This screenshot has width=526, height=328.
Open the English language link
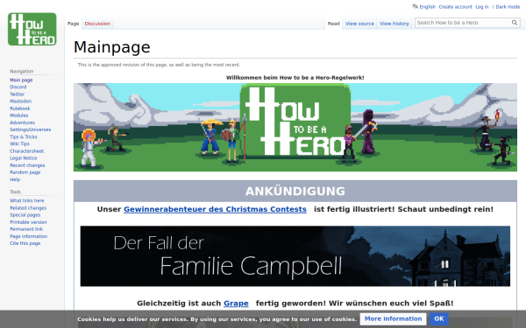(x=428, y=7)
